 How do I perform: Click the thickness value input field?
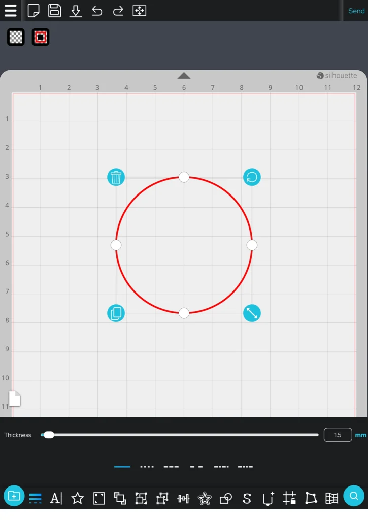click(x=338, y=435)
